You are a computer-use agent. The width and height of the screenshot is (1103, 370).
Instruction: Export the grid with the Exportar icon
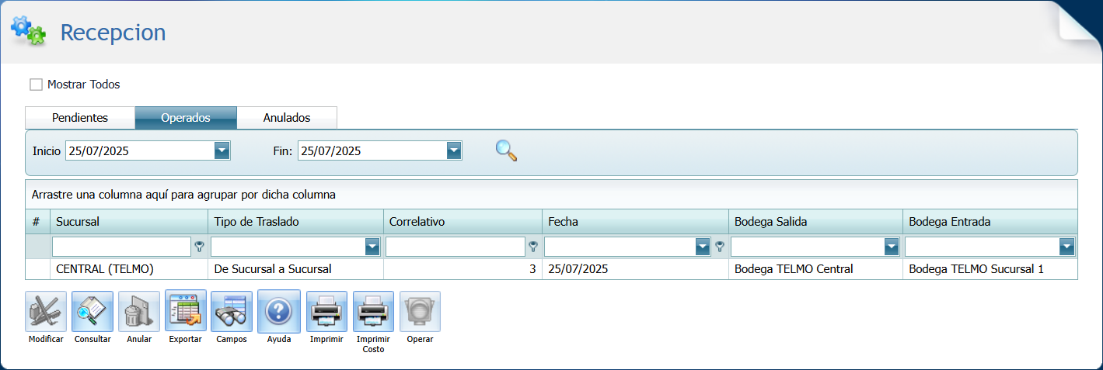(x=186, y=312)
